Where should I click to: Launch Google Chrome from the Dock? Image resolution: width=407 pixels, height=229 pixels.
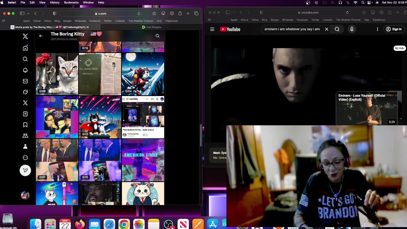(124, 225)
